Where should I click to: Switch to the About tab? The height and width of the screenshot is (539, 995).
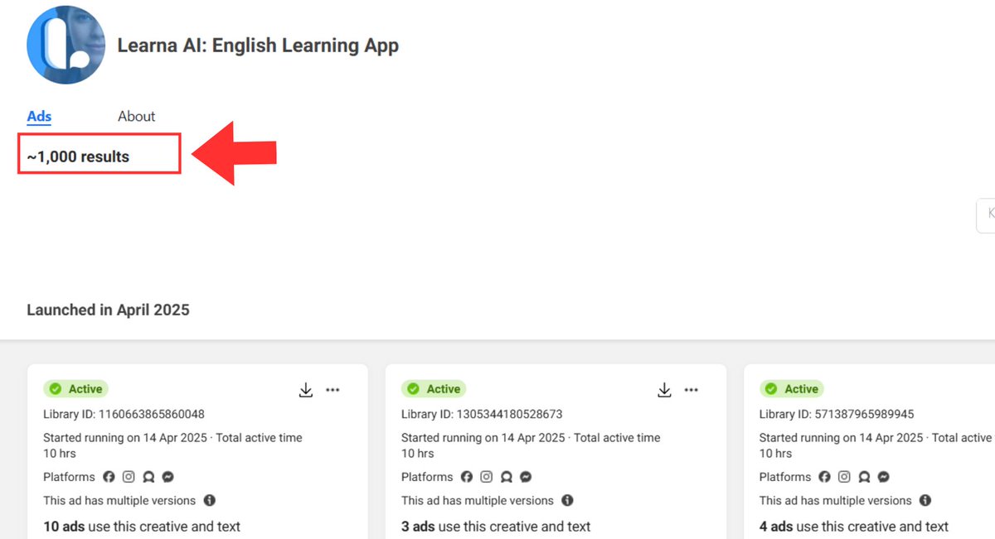tap(136, 116)
